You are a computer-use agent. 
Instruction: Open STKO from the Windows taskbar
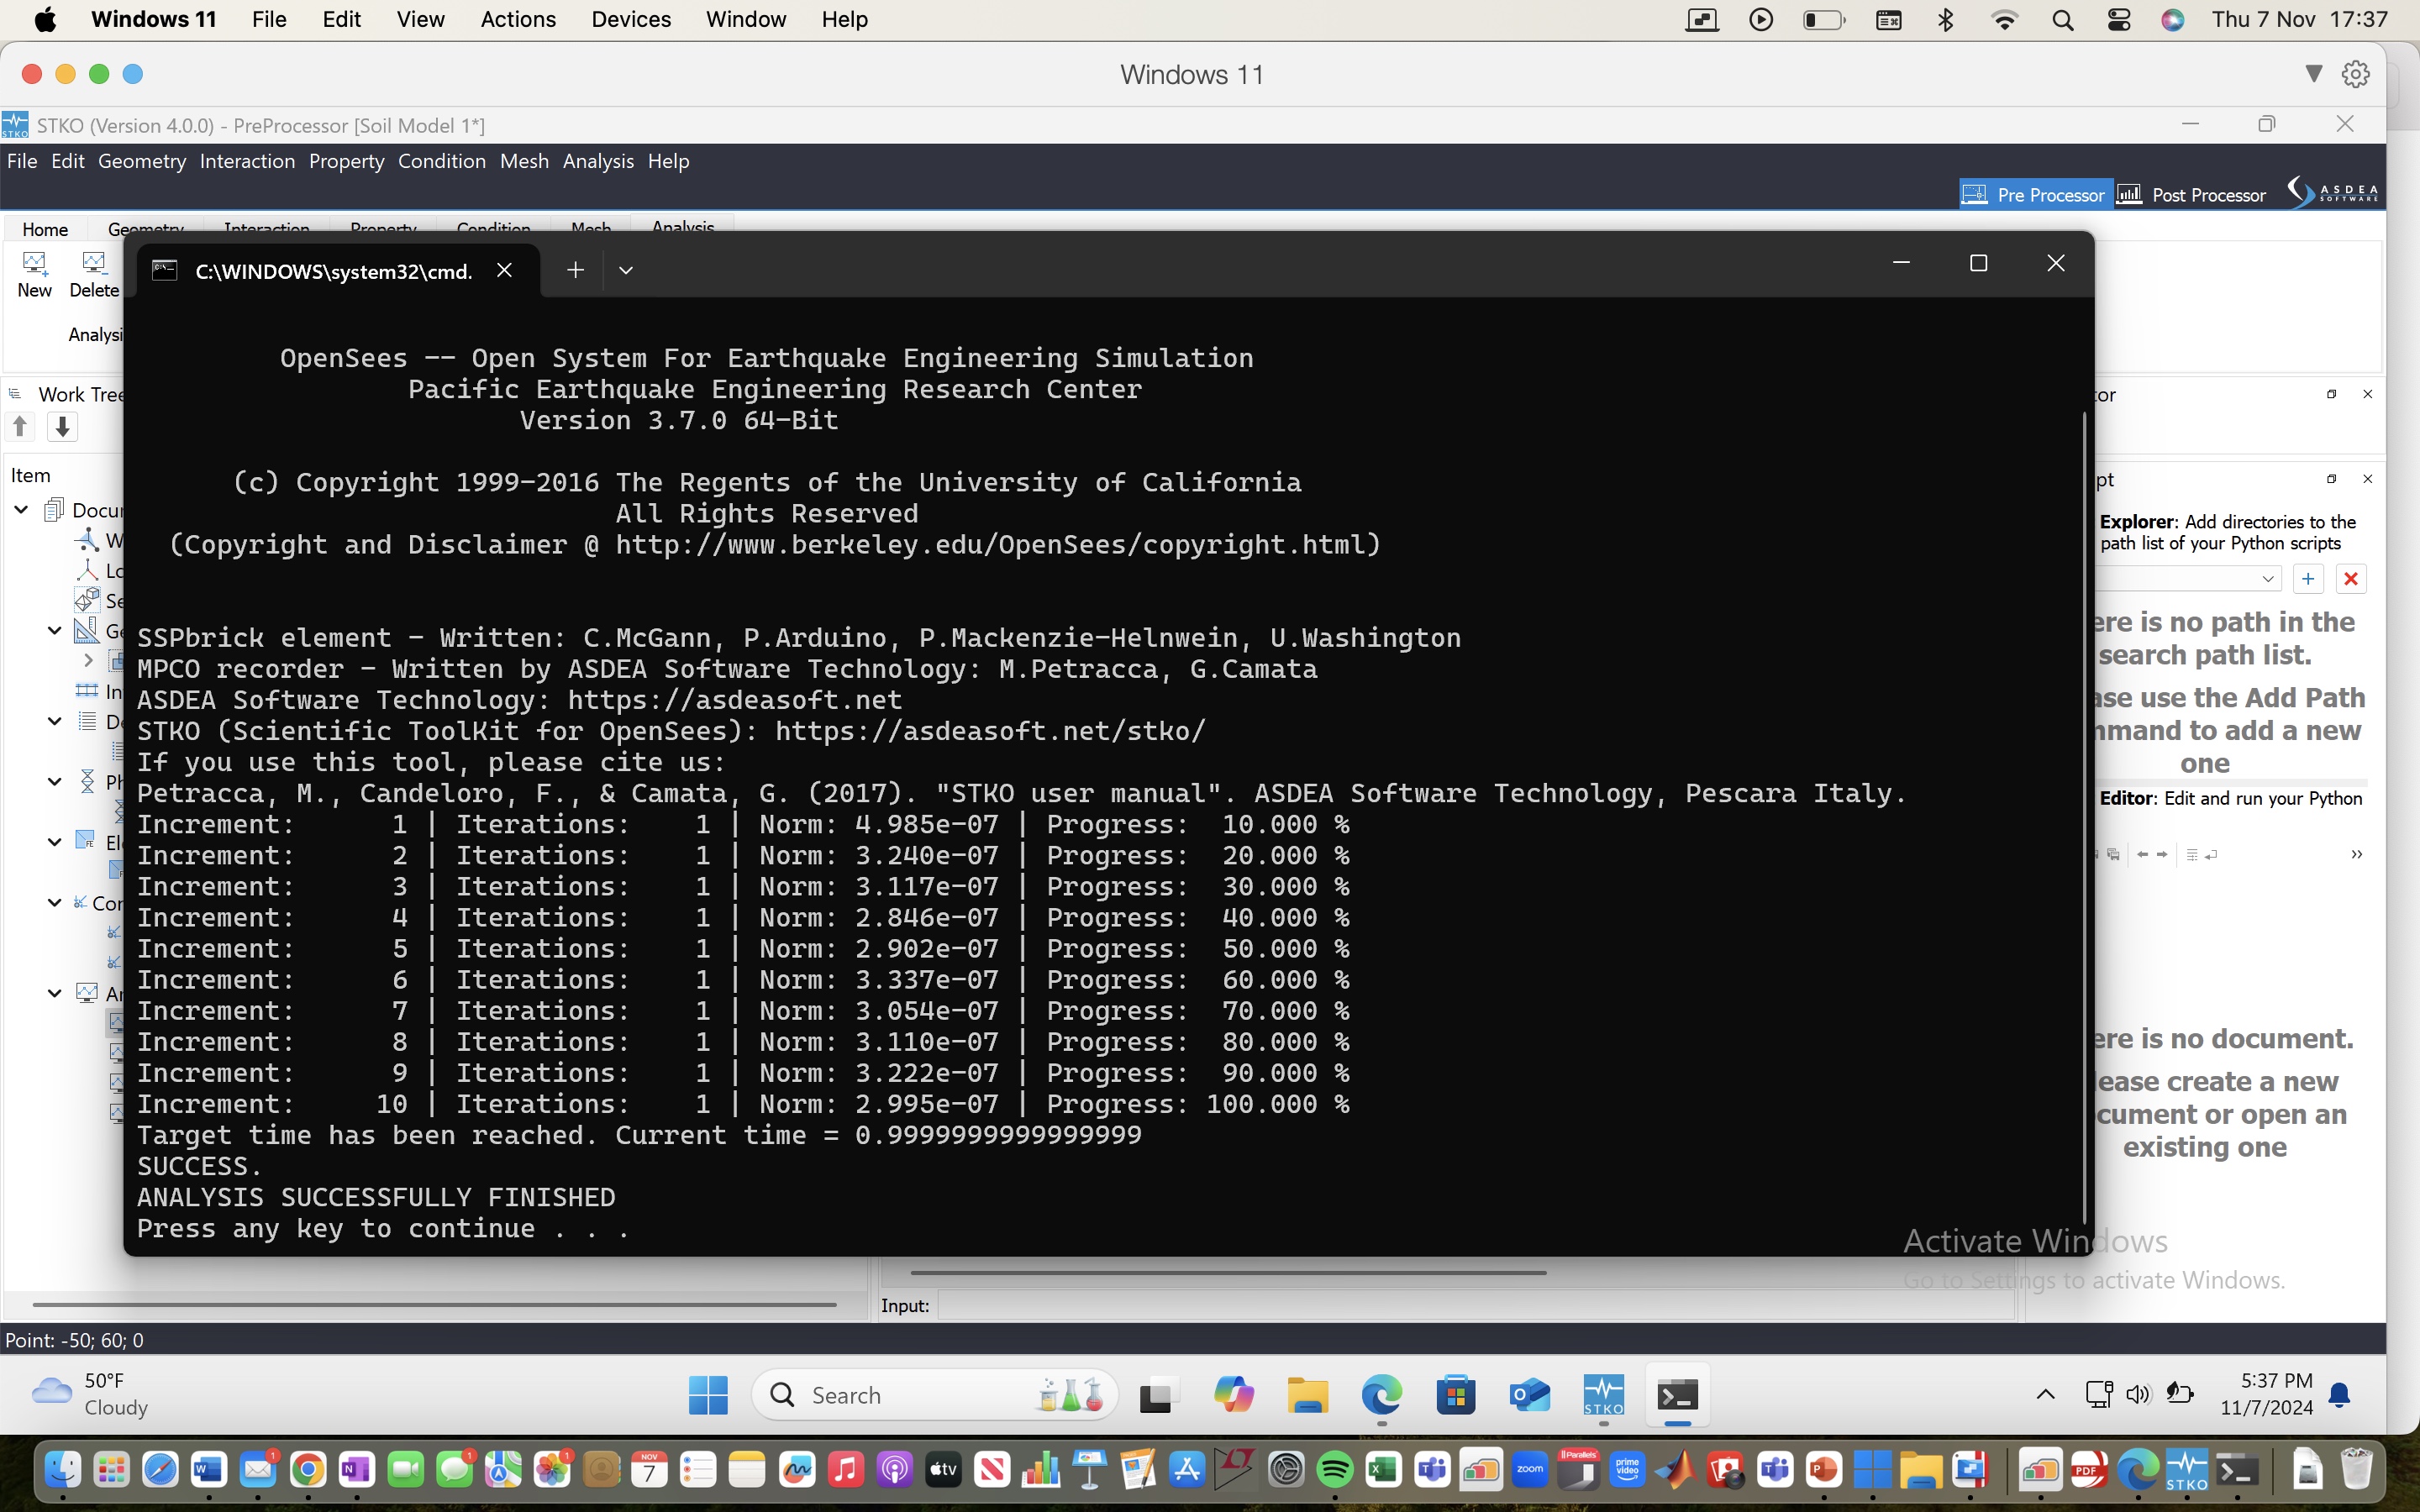(1603, 1395)
